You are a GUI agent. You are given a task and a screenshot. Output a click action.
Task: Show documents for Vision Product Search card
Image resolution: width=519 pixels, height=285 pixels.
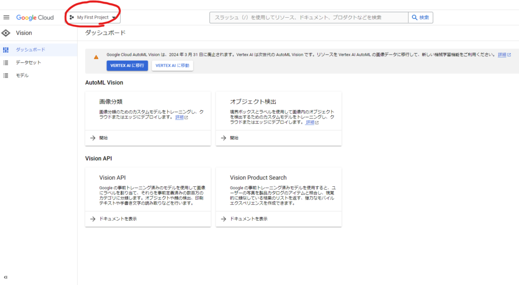279,219
